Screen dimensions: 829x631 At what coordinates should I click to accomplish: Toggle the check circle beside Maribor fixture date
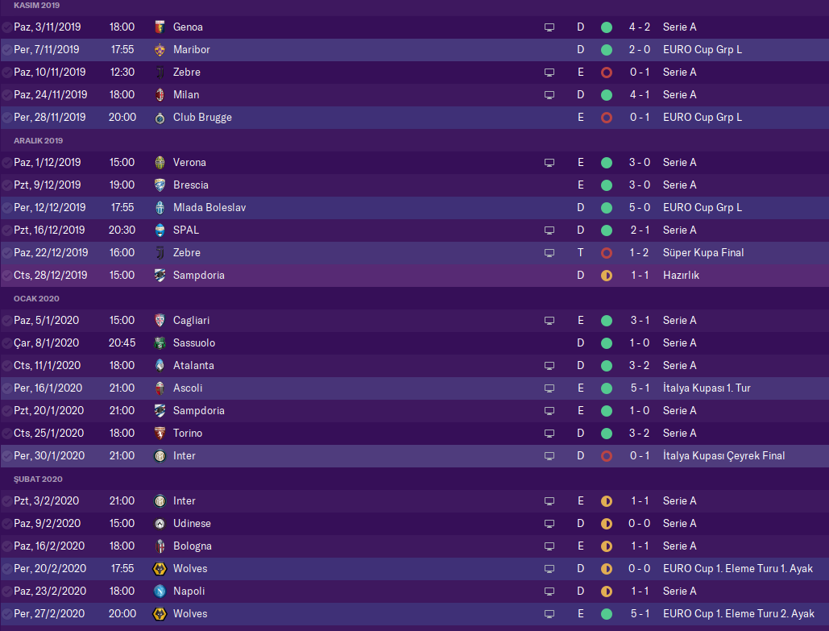tap(6, 49)
